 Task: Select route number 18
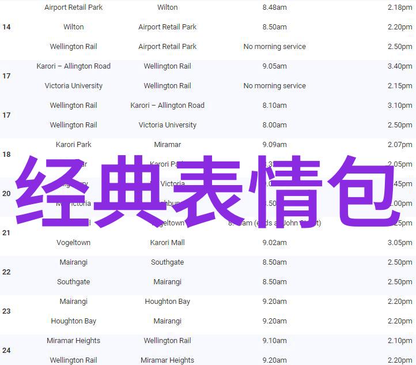click(6, 155)
